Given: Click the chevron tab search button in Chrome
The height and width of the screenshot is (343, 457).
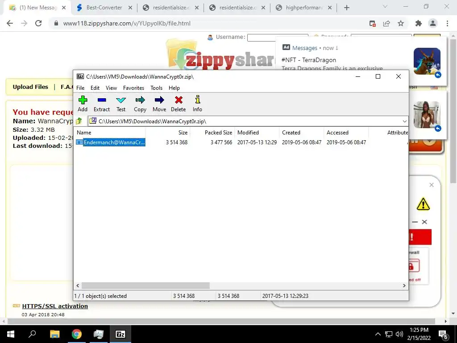Looking at the screenshot, I should [x=385, y=6].
